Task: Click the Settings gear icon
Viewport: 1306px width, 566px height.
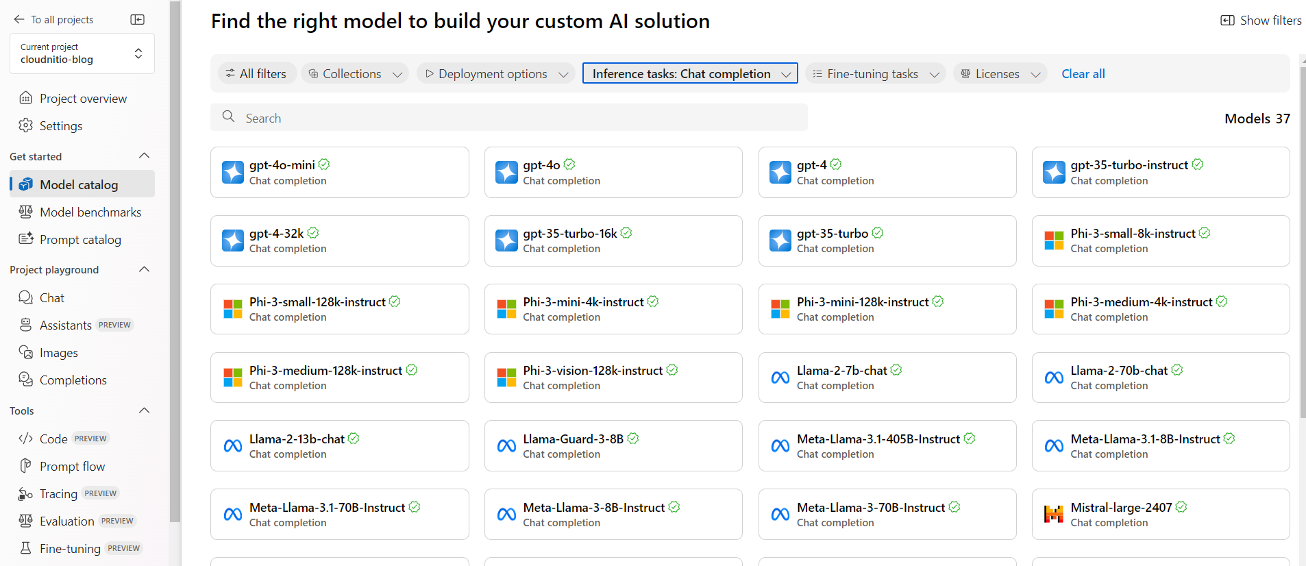Action: pyautogui.click(x=25, y=125)
